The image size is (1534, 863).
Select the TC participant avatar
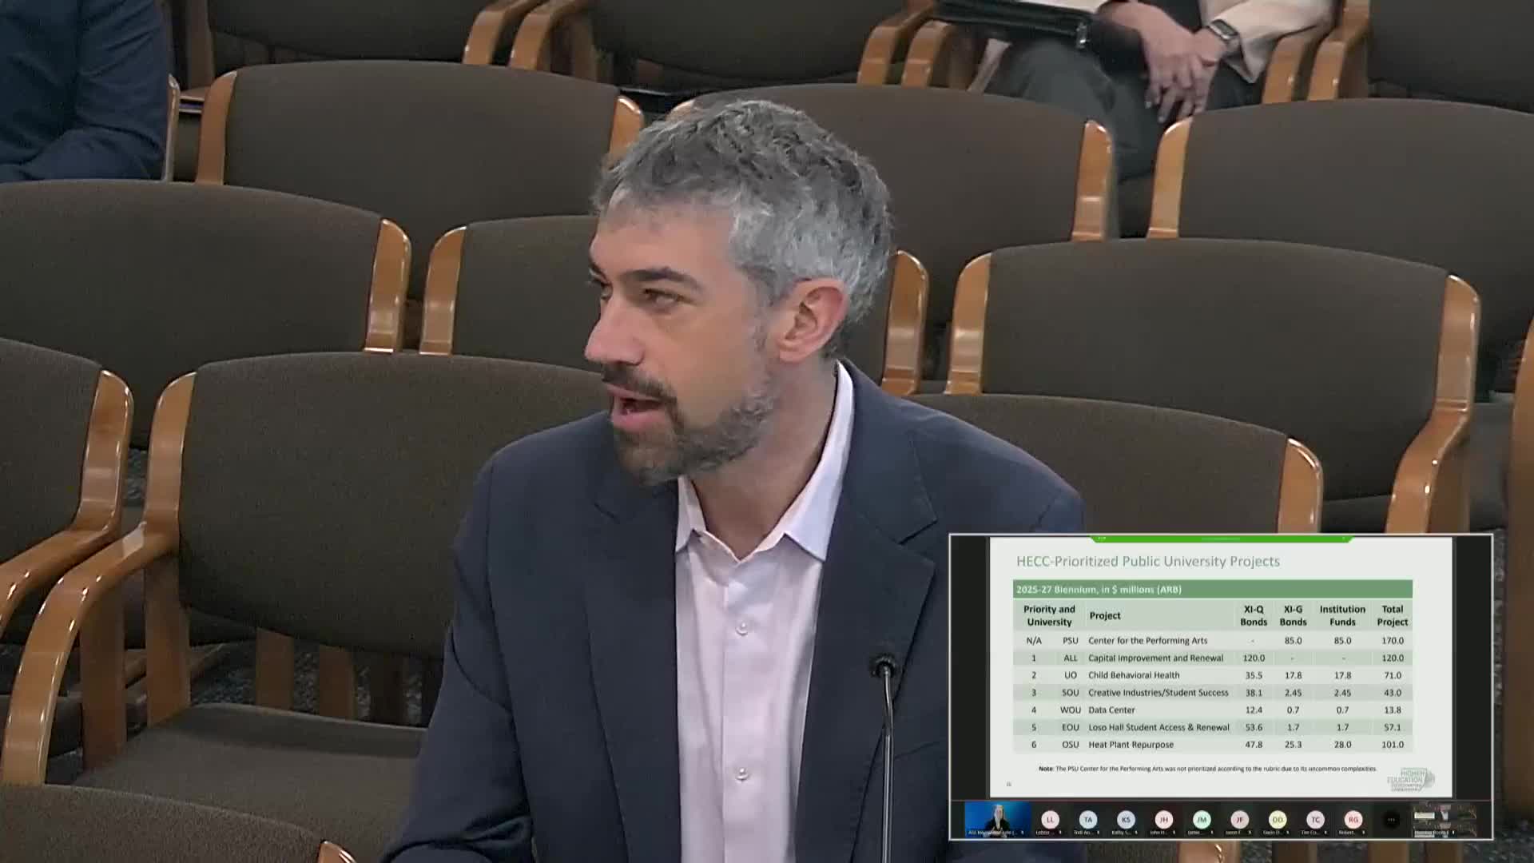(x=1315, y=819)
